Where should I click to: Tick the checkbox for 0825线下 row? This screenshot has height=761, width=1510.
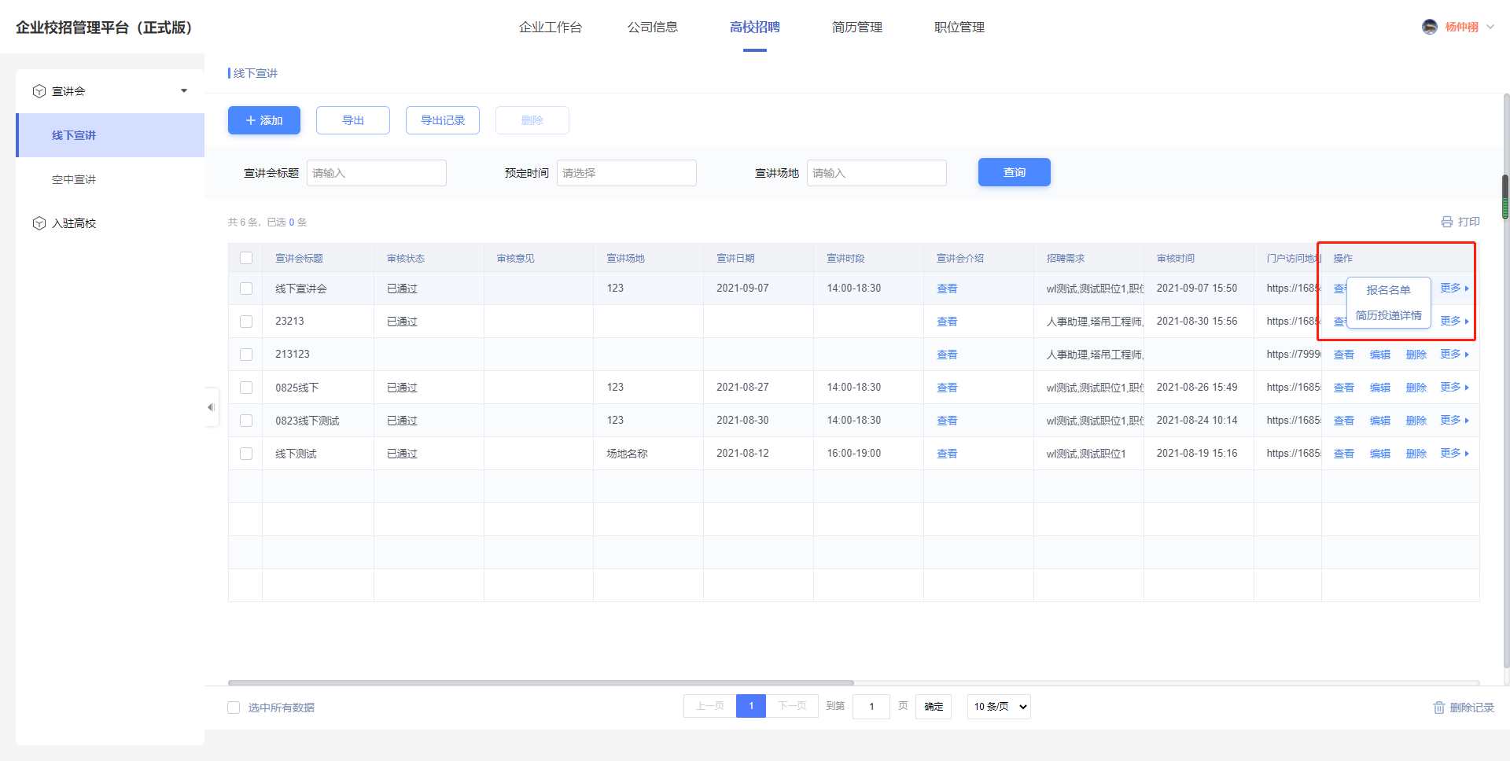(246, 388)
